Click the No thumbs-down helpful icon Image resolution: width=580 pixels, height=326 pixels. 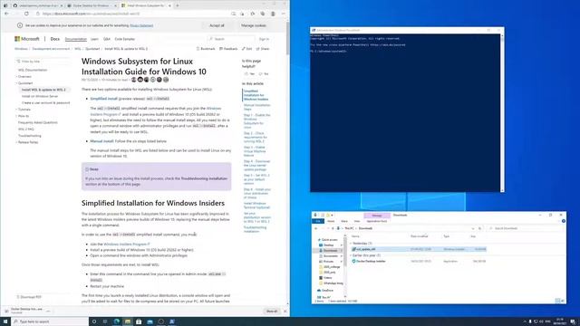click(260, 74)
